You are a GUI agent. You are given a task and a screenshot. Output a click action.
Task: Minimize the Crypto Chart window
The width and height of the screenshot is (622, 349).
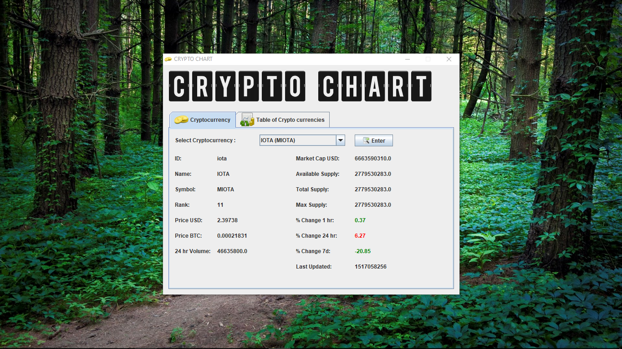click(x=407, y=59)
